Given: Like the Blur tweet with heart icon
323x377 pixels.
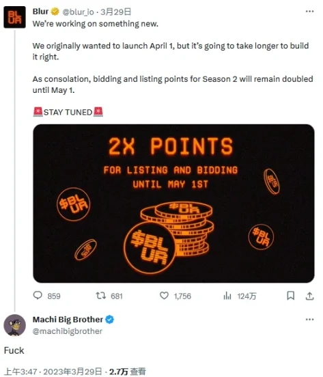Looking at the screenshot, I should tap(164, 296).
